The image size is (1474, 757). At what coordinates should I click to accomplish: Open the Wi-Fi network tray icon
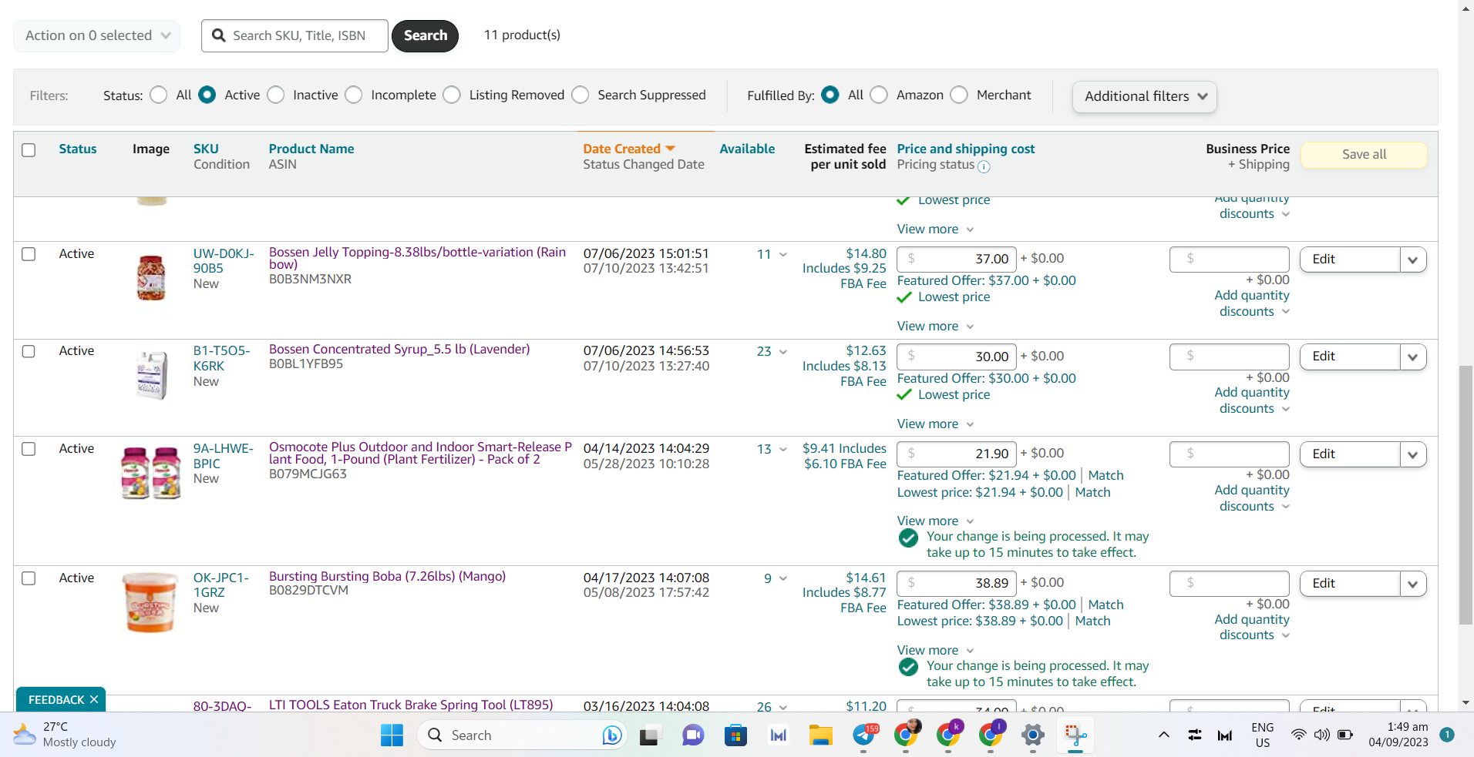point(1299,735)
